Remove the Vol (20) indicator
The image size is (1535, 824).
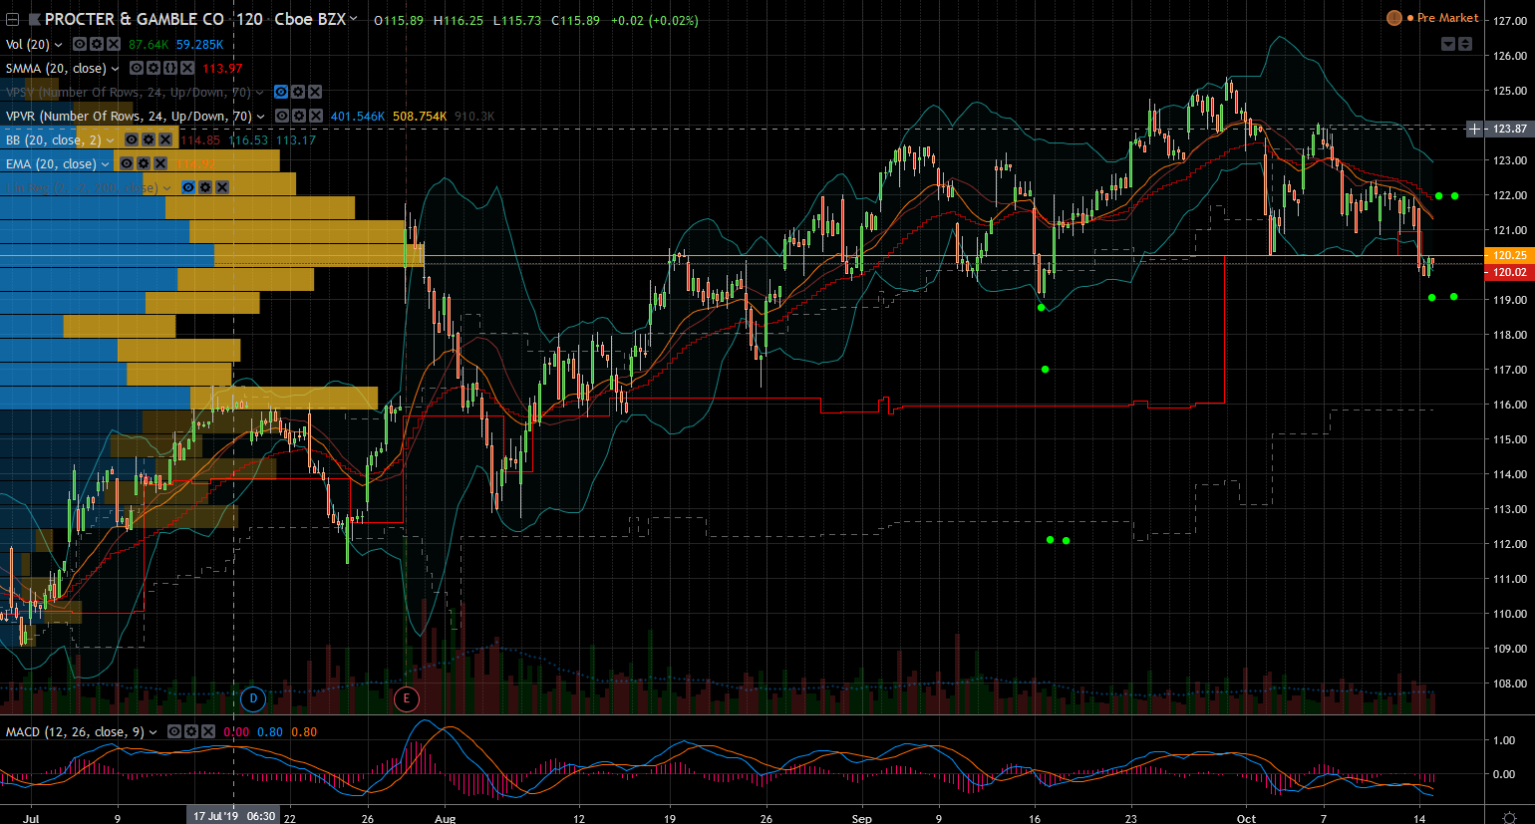coord(114,44)
